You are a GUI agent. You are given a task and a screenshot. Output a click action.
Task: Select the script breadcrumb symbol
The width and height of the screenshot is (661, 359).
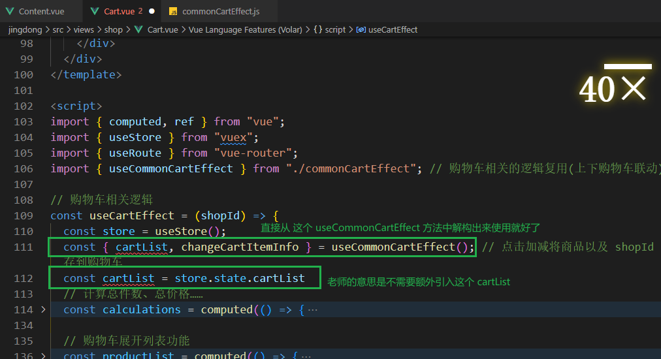(x=335, y=30)
